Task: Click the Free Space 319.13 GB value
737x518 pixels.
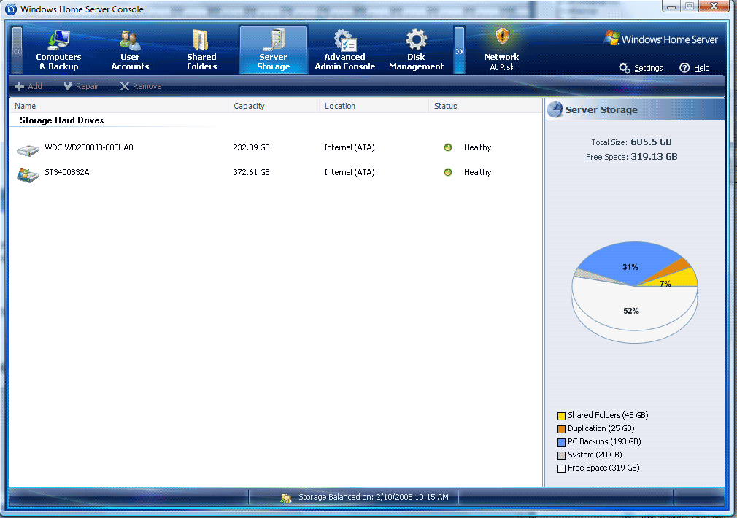Action: [x=654, y=157]
